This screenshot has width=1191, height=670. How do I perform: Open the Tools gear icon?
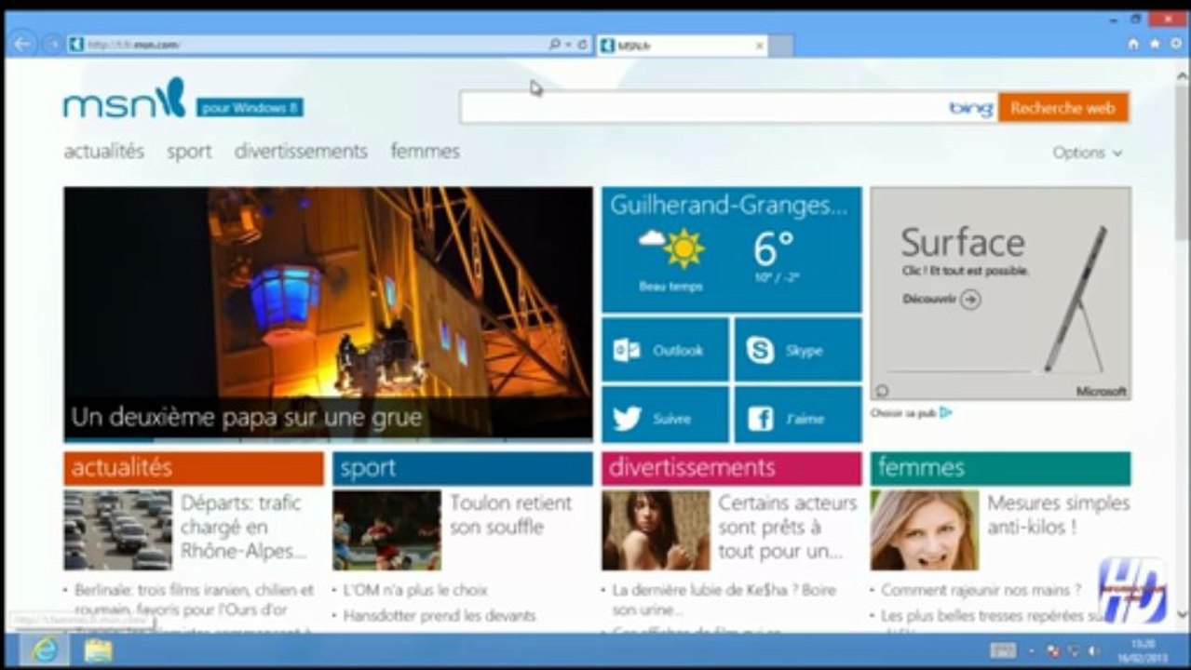point(1174,44)
